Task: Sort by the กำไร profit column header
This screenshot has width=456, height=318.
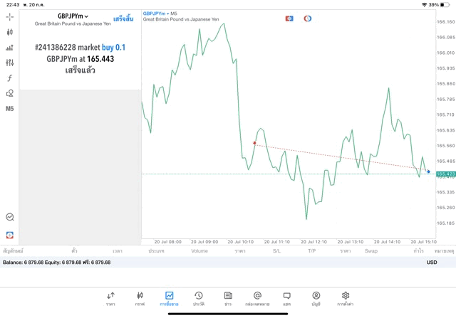Action: point(419,250)
